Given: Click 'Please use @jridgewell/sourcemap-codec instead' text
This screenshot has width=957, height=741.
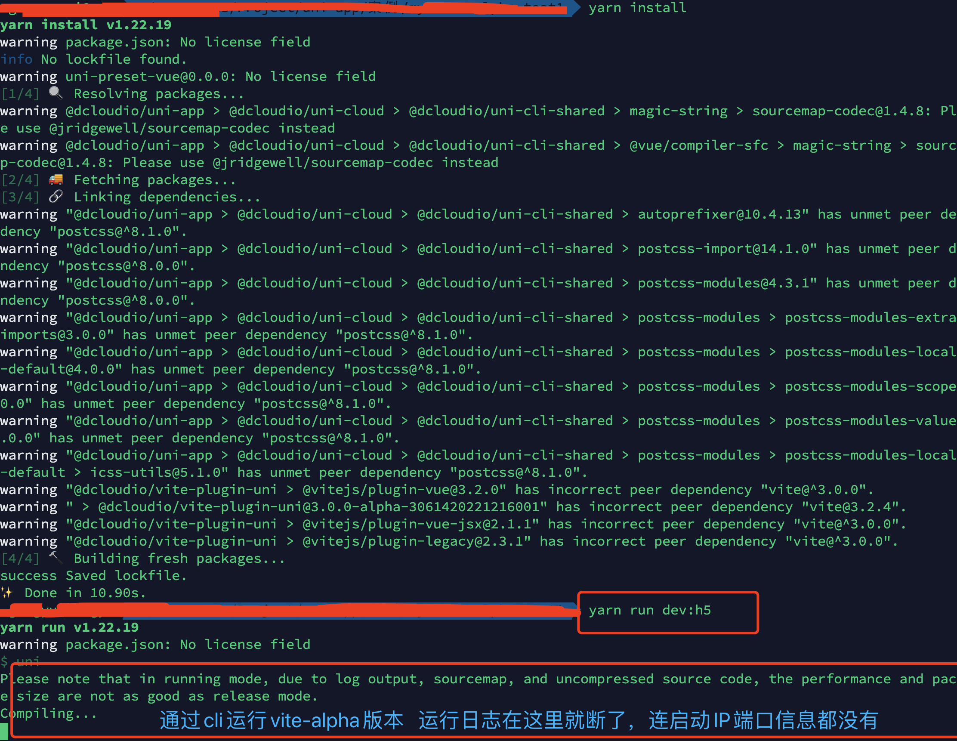Looking at the screenshot, I should pos(310,163).
